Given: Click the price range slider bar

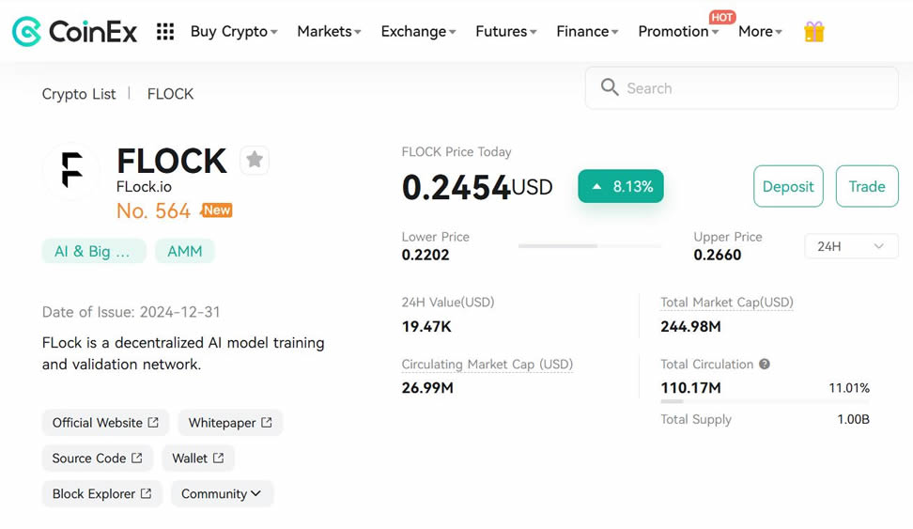Looking at the screenshot, I should (589, 246).
